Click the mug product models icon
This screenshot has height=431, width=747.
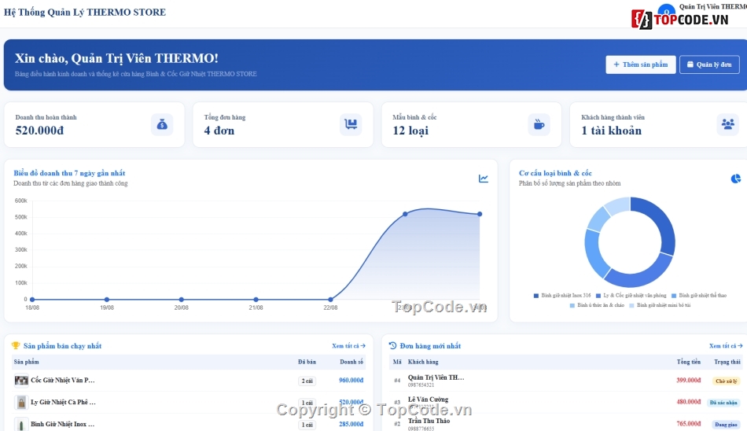[539, 124]
